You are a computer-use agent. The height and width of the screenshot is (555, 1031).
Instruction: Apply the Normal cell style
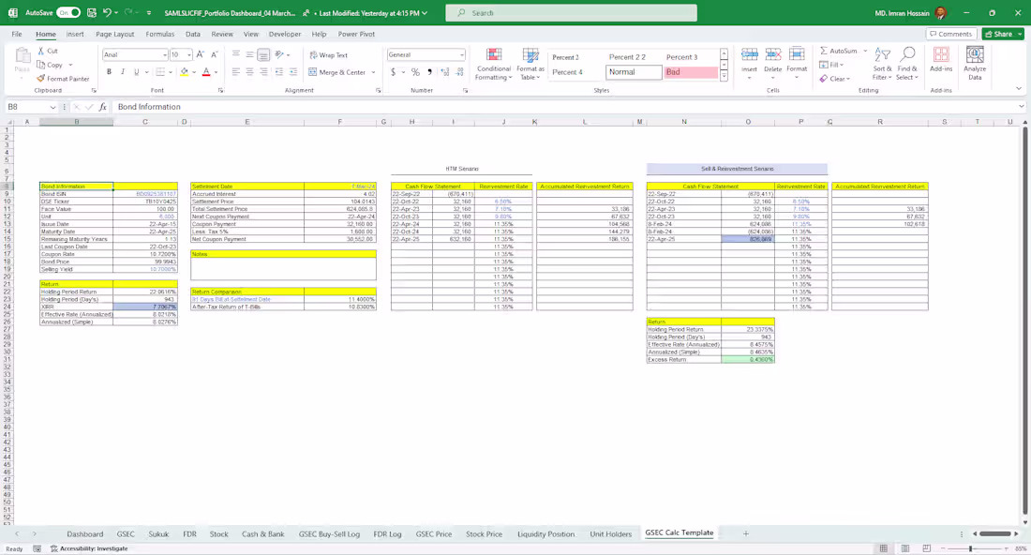[x=634, y=72]
